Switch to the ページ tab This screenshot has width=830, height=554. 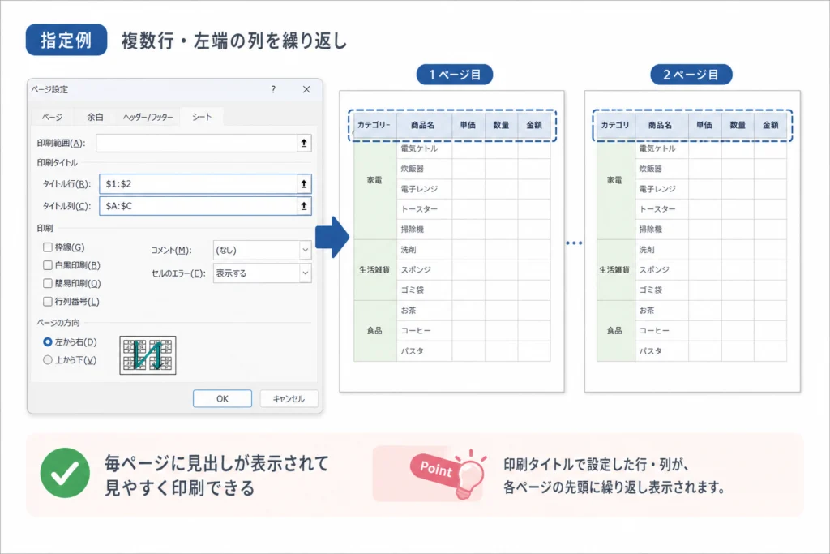tap(52, 117)
